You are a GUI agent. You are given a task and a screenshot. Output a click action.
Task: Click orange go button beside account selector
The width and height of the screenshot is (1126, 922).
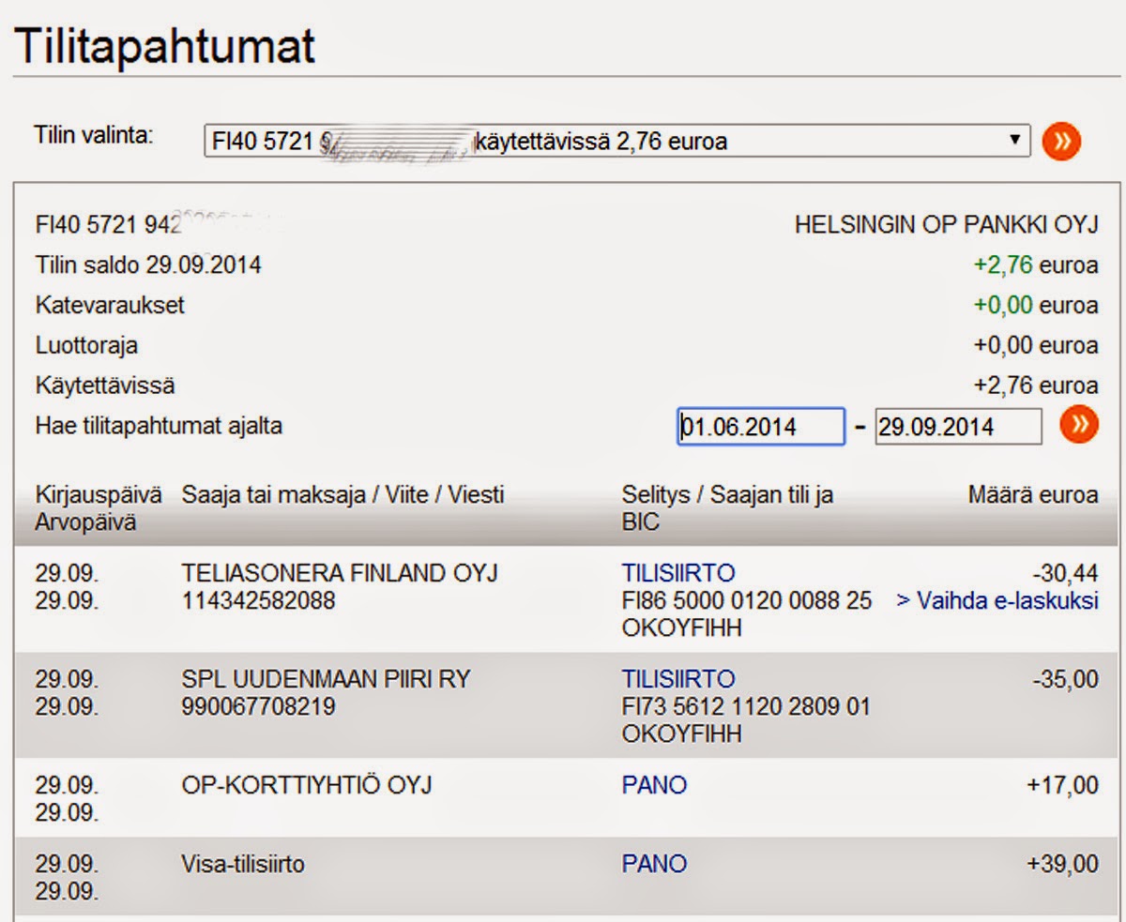tap(1061, 142)
